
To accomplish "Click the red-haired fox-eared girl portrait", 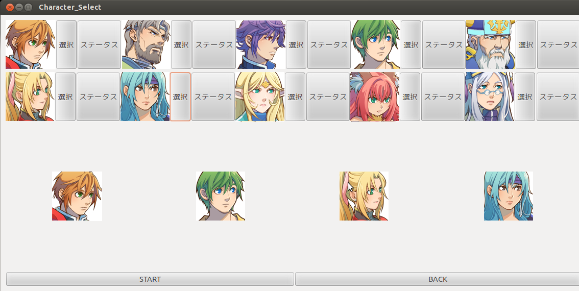I will pos(375,97).
